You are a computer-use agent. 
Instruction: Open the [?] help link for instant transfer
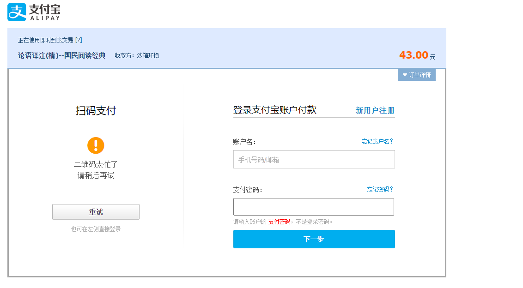[79, 40]
